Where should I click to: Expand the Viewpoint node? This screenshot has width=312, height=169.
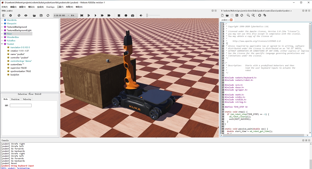(x=2, y=24)
